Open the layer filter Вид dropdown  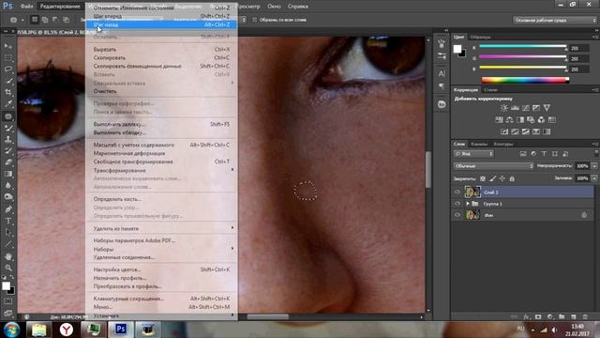coord(473,154)
